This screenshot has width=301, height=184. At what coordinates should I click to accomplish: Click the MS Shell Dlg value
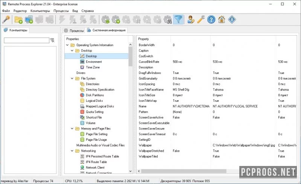pyautogui.click(x=181, y=89)
